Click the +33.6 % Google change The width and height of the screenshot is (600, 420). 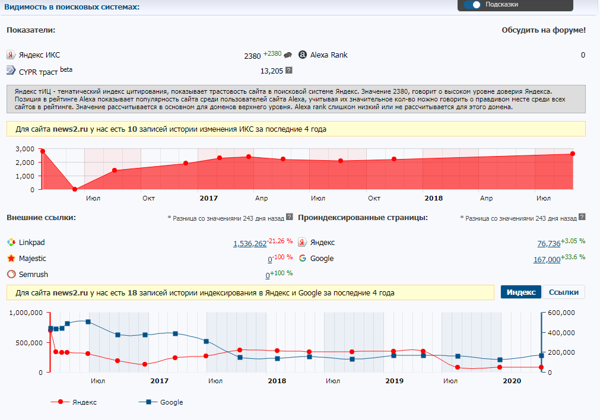click(573, 257)
